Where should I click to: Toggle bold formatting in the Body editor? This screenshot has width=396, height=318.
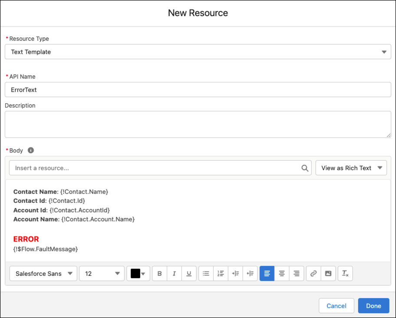coord(159,273)
